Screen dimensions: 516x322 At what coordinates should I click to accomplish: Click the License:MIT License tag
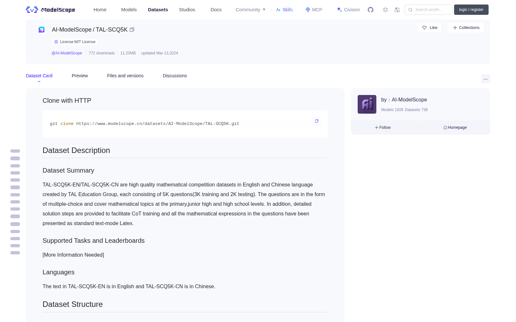pos(74,42)
